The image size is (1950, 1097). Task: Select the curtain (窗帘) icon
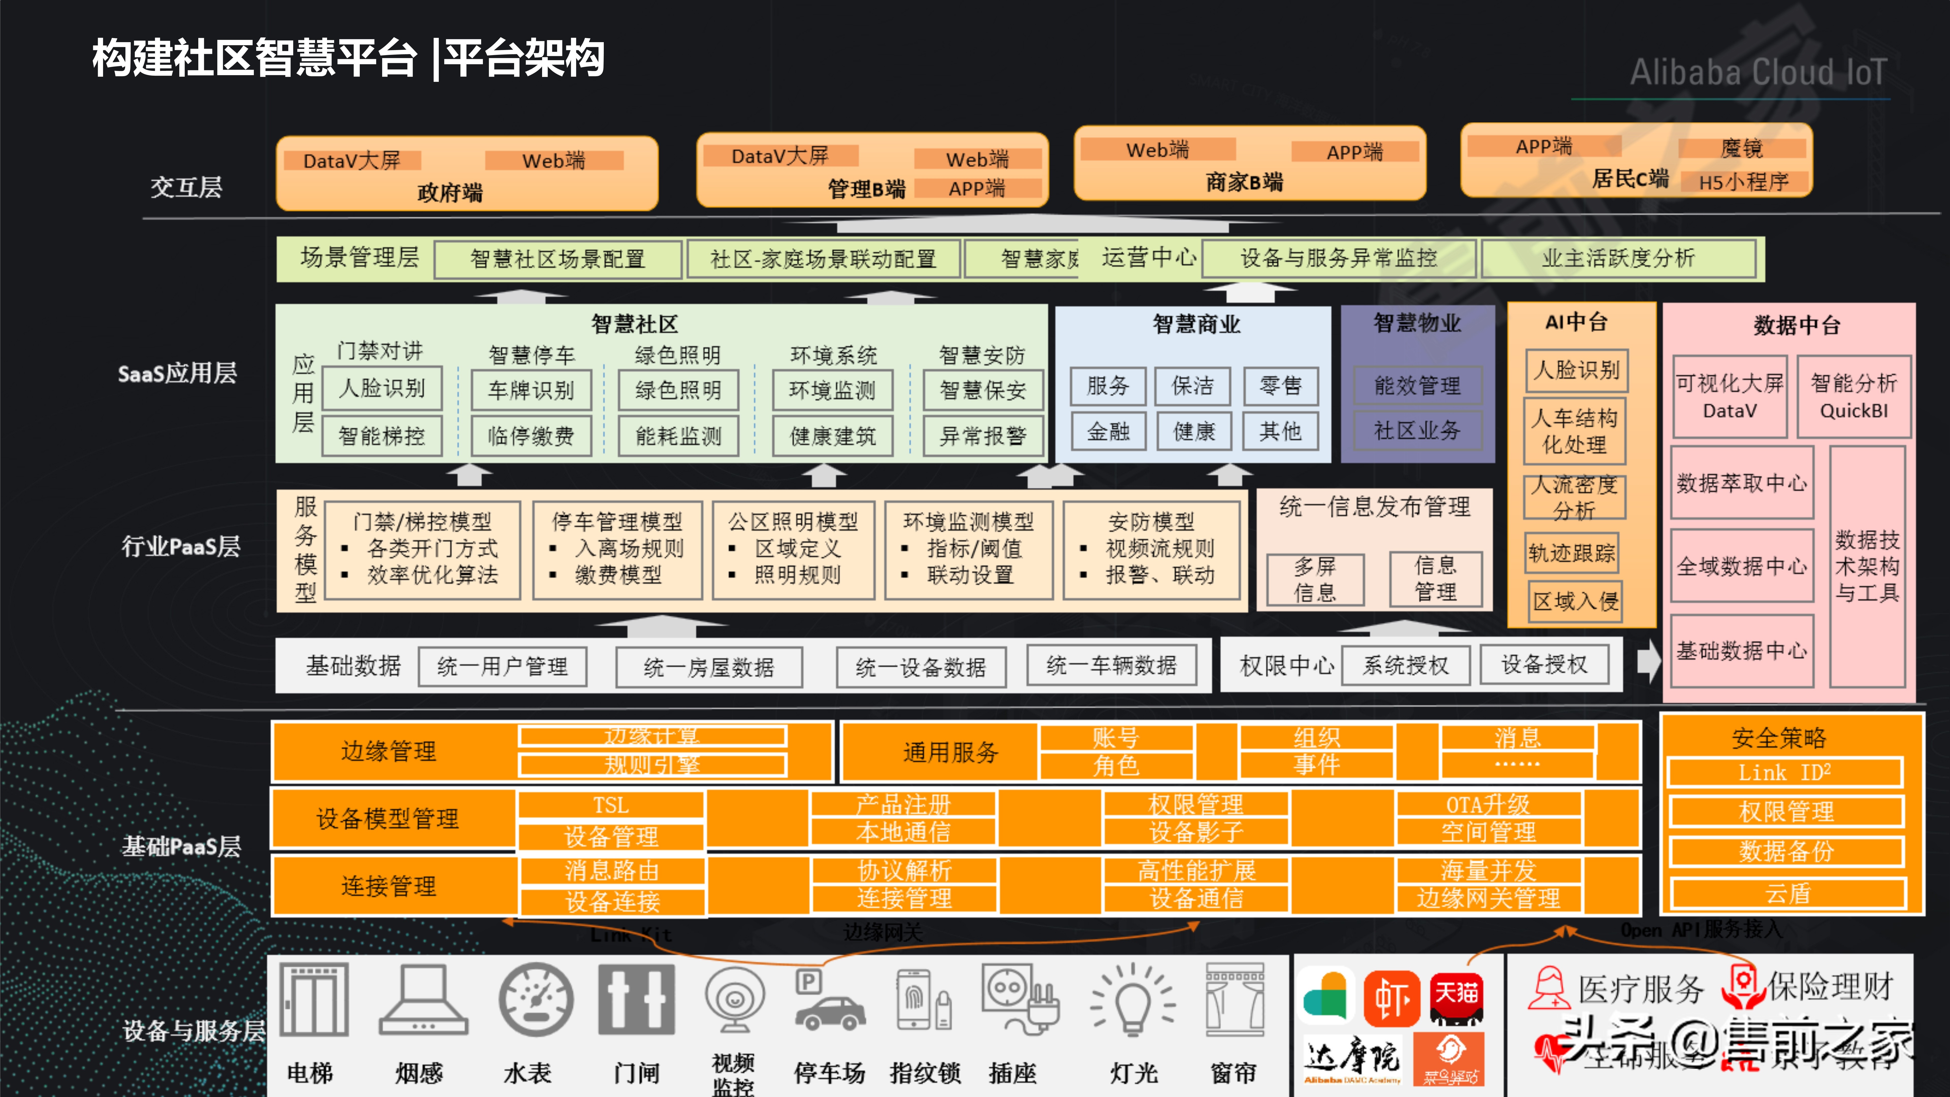(1235, 999)
